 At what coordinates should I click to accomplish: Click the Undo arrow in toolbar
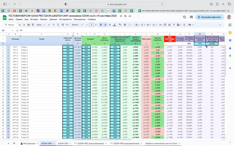click(x=19, y=25)
